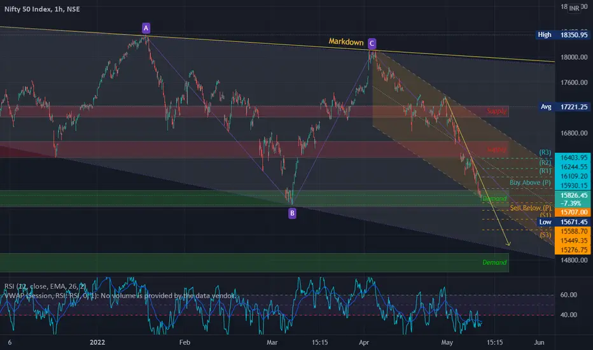Click the current price 15826.45 tag
The image size is (593, 350).
[573, 195]
